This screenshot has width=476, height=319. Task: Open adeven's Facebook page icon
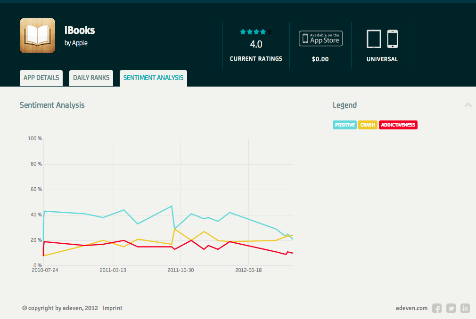click(x=437, y=308)
